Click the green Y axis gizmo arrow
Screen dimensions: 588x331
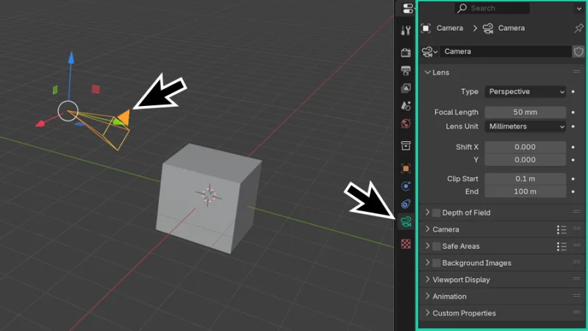click(x=118, y=121)
